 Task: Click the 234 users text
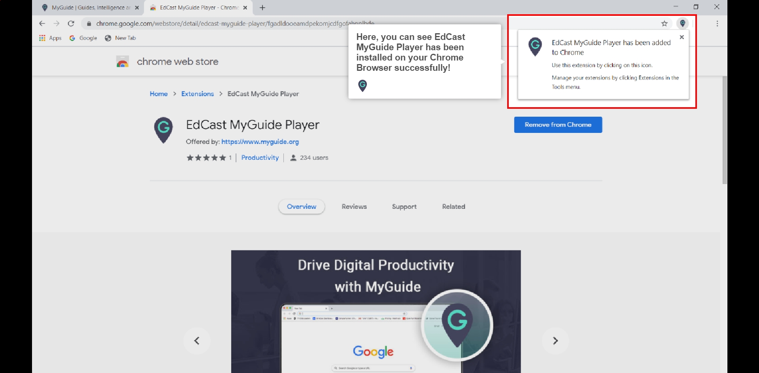coord(314,157)
